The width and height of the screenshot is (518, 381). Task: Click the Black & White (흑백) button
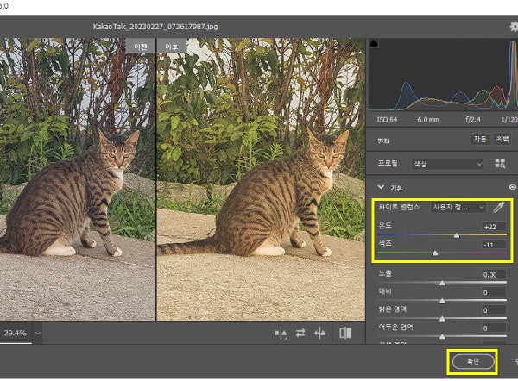tap(502, 139)
